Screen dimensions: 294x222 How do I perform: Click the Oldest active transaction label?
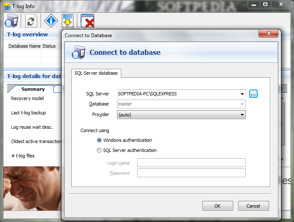click(36, 141)
